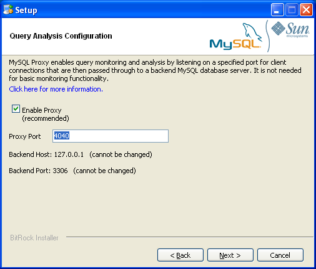This screenshot has height=269, width=316.
Task: Click the 'Backend Host: 127.0.0.1' text
Action: pyautogui.click(x=46, y=154)
